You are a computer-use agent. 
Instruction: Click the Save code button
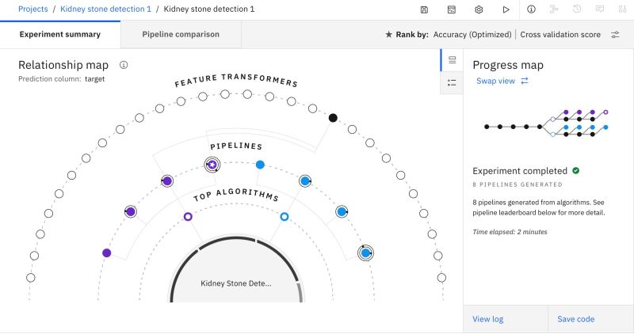coord(575,319)
